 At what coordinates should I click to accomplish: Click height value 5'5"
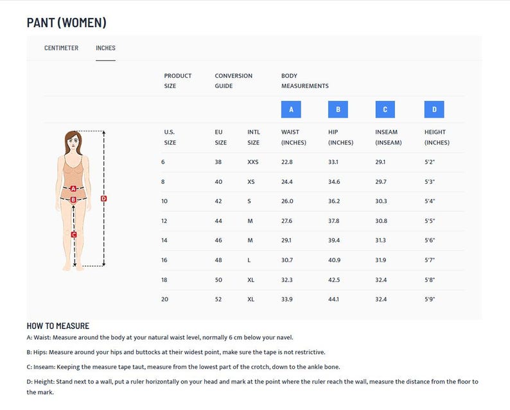pos(430,221)
